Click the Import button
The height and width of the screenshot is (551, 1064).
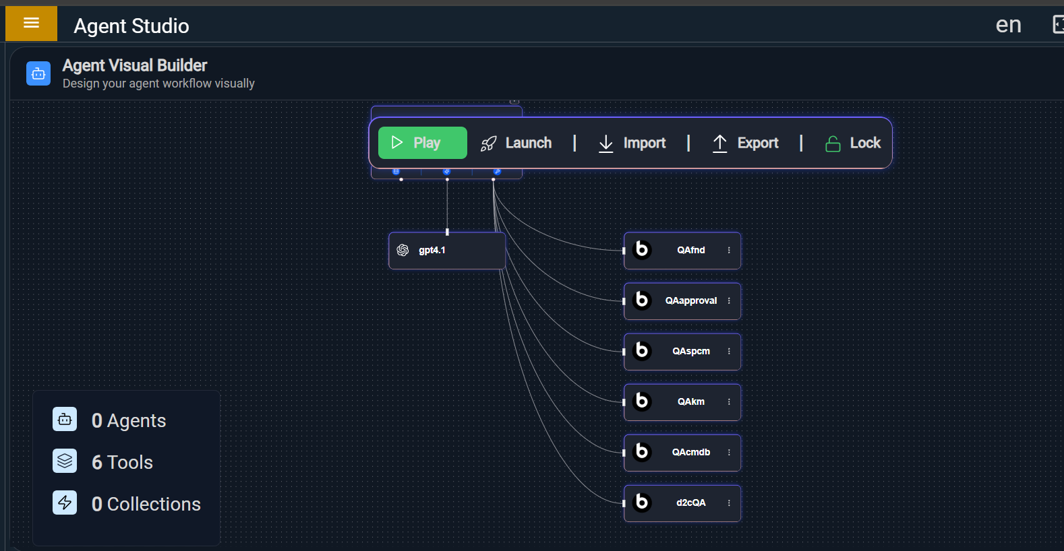coord(632,143)
